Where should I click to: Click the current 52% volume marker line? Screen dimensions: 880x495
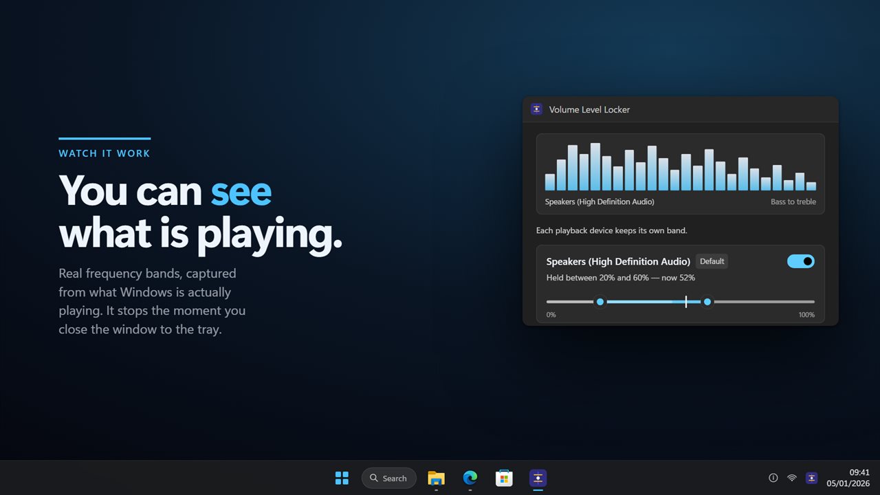point(686,302)
